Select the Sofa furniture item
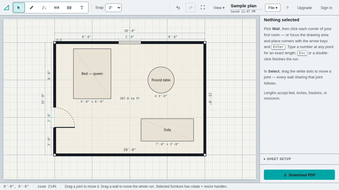Image resolution: width=339 pixels, height=190 pixels. pyautogui.click(x=167, y=130)
